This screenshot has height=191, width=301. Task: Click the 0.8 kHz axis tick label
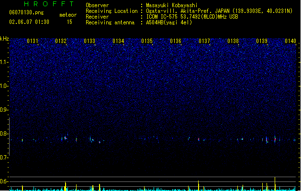point(4,134)
